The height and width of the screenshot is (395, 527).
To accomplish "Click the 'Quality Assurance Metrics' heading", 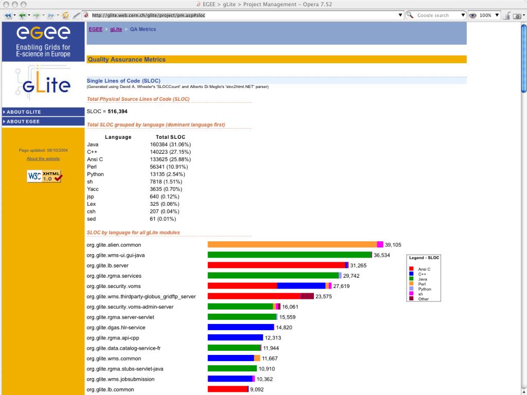I will [x=127, y=60].
